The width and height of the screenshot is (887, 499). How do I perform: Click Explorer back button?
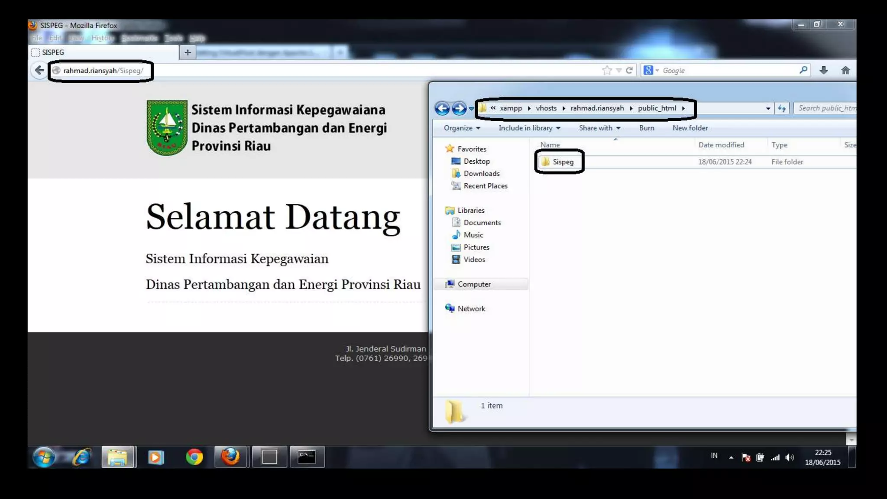(442, 108)
